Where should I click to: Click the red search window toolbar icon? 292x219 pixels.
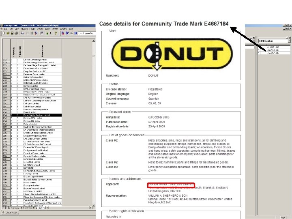click(63, 33)
